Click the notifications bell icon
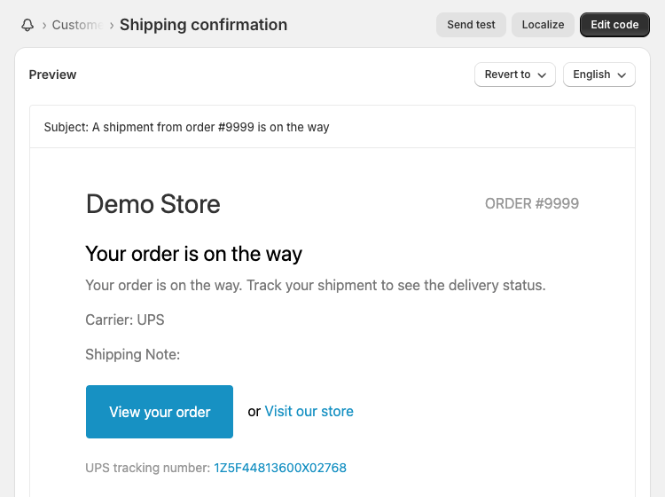 (27, 25)
